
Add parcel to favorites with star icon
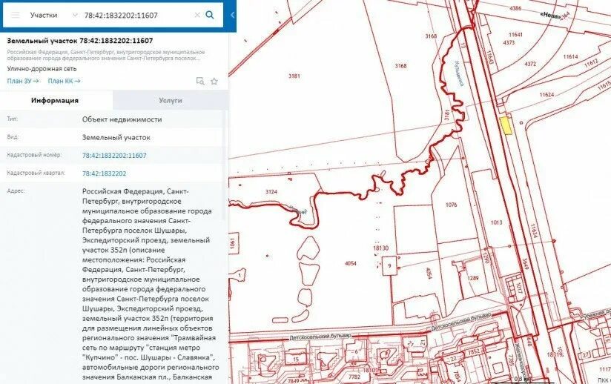point(214,81)
